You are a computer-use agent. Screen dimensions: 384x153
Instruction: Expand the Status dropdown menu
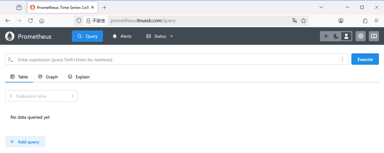point(160,36)
